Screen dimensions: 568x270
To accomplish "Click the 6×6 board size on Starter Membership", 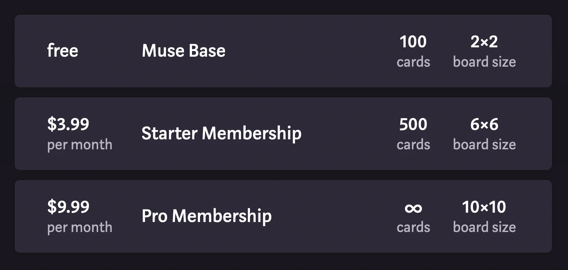I will pyautogui.click(x=484, y=124).
